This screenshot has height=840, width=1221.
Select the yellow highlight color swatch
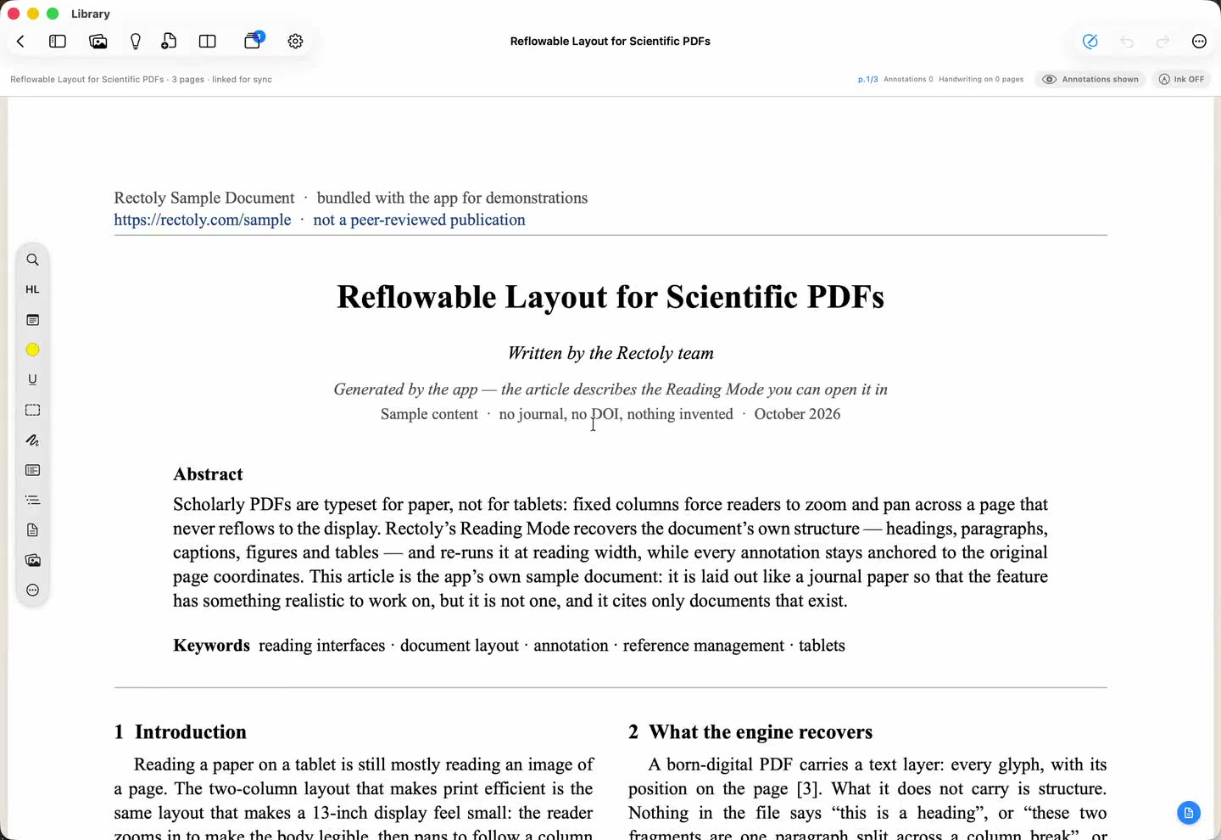click(x=32, y=350)
